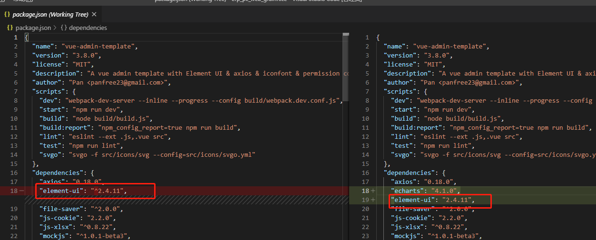Click "mockjs" line in the right pane
Viewport: 596px width, 240px height.
[437, 236]
